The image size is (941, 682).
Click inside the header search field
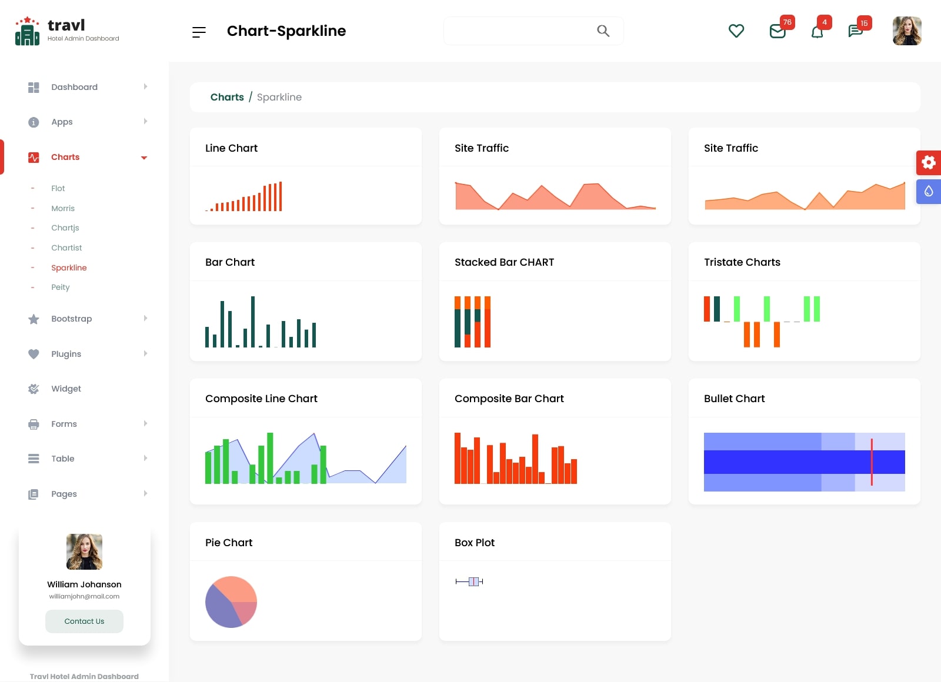(518, 31)
